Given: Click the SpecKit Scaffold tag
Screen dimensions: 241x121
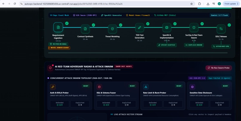Looking at the screenshot, I should pos(167,45).
